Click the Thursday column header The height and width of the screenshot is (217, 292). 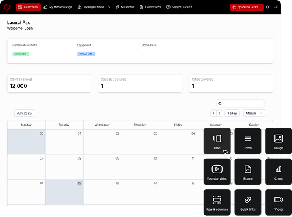click(x=140, y=125)
